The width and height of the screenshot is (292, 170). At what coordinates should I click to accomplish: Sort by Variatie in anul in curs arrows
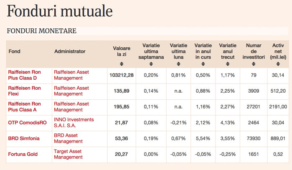(x=203, y=64)
